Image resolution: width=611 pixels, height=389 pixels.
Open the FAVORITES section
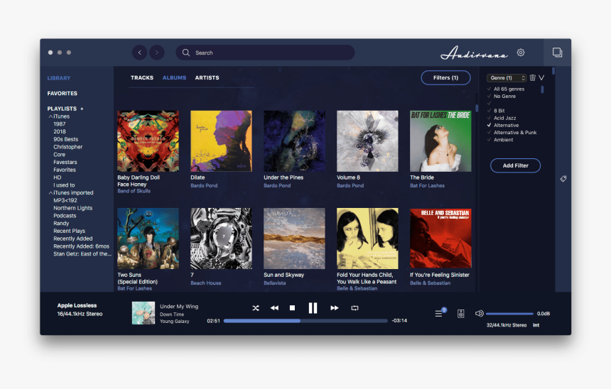[x=63, y=94]
